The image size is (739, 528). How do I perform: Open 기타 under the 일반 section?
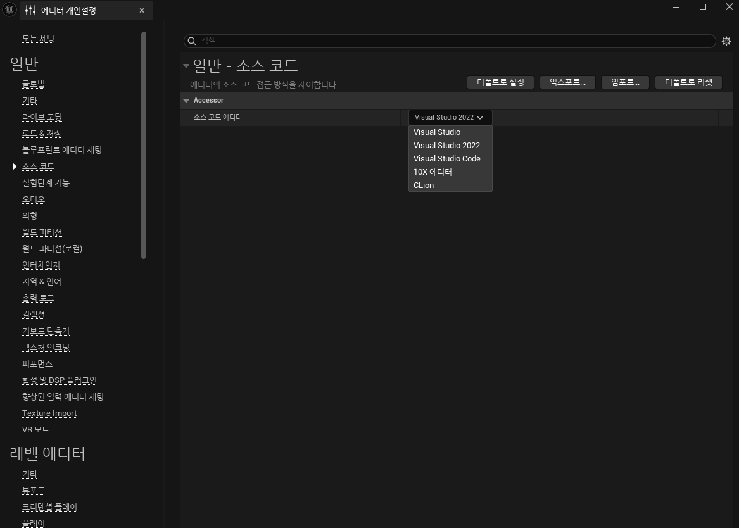tap(30, 101)
